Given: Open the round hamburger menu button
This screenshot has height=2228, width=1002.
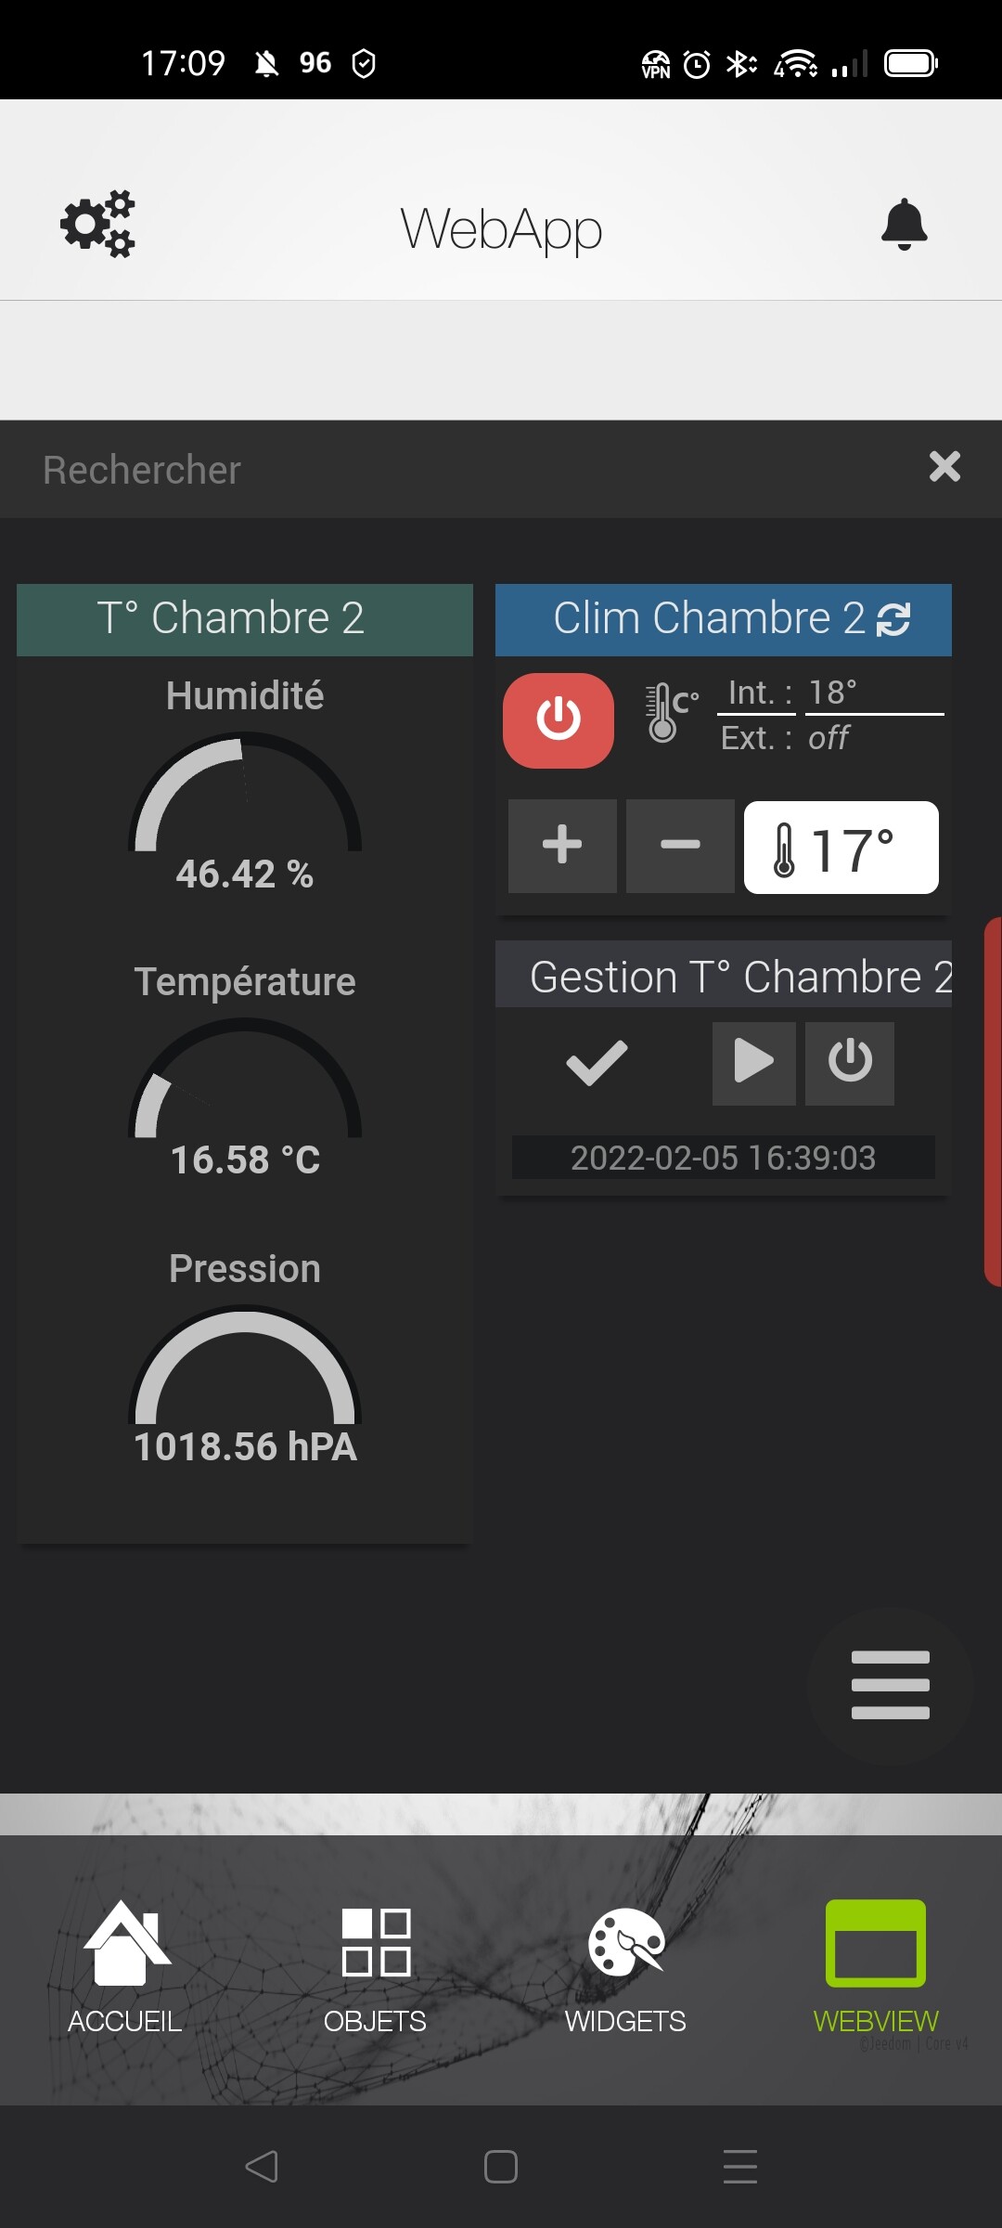Looking at the screenshot, I should [x=891, y=1685].
